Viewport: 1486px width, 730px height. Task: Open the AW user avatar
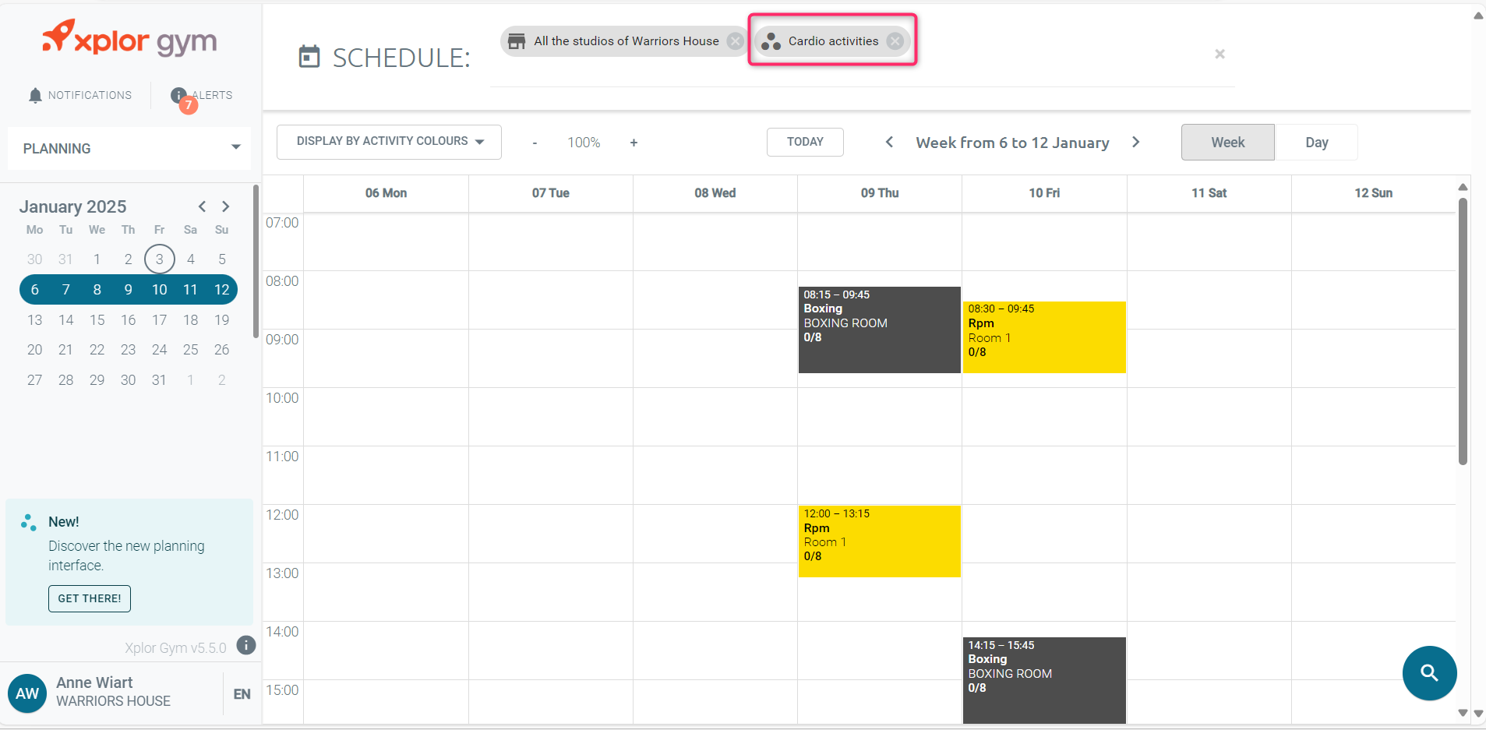click(x=27, y=693)
